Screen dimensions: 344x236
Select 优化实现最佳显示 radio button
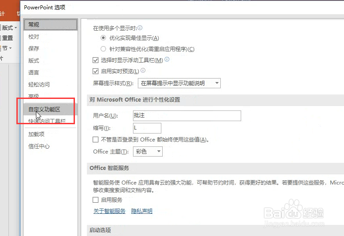(103, 38)
